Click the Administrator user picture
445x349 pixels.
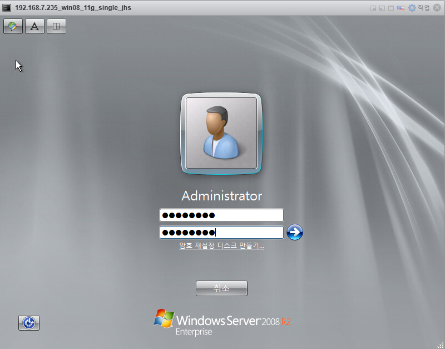tap(221, 133)
